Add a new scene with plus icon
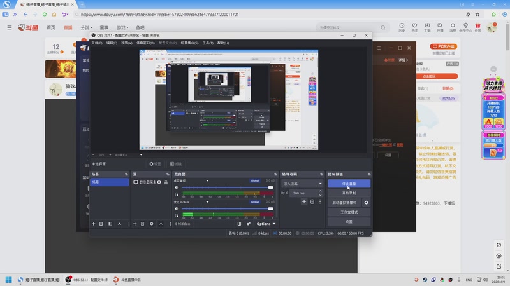Viewport: 510px width, 286px height. pyautogui.click(x=93, y=224)
